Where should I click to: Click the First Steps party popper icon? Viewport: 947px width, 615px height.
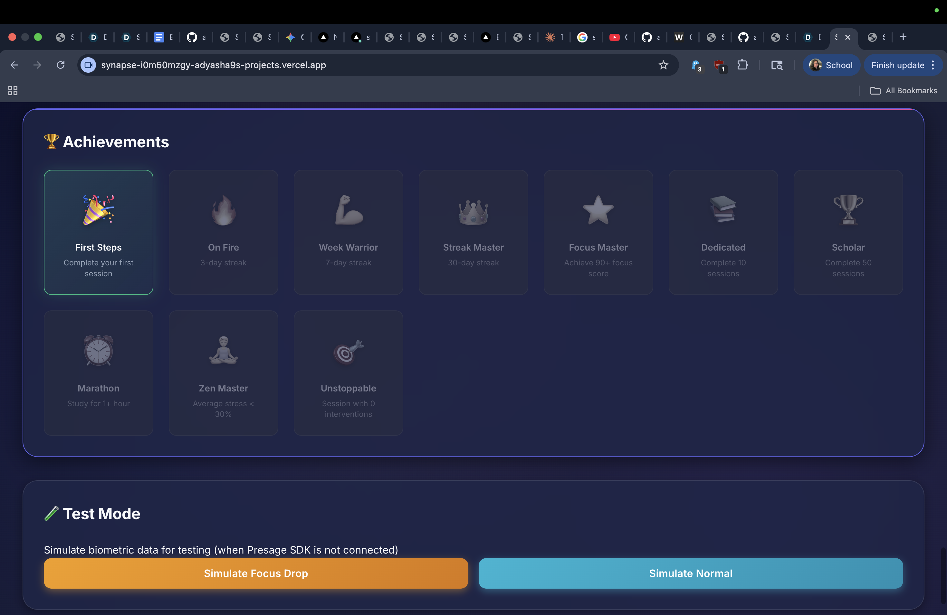coord(98,210)
